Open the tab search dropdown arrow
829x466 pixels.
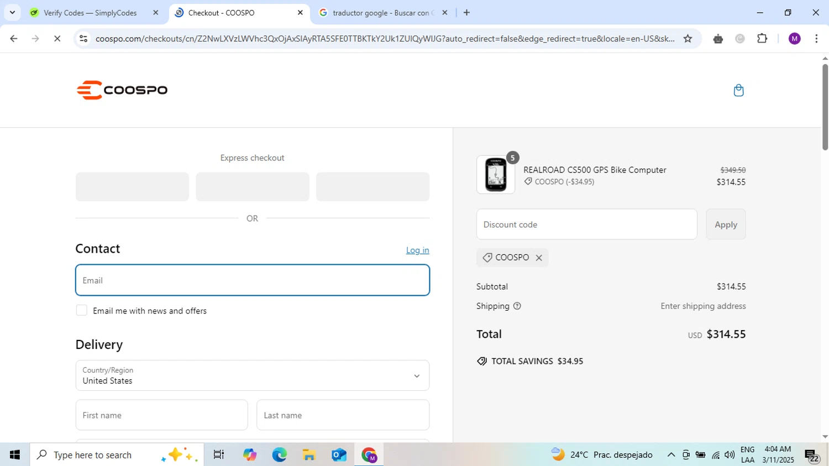pyautogui.click(x=12, y=12)
